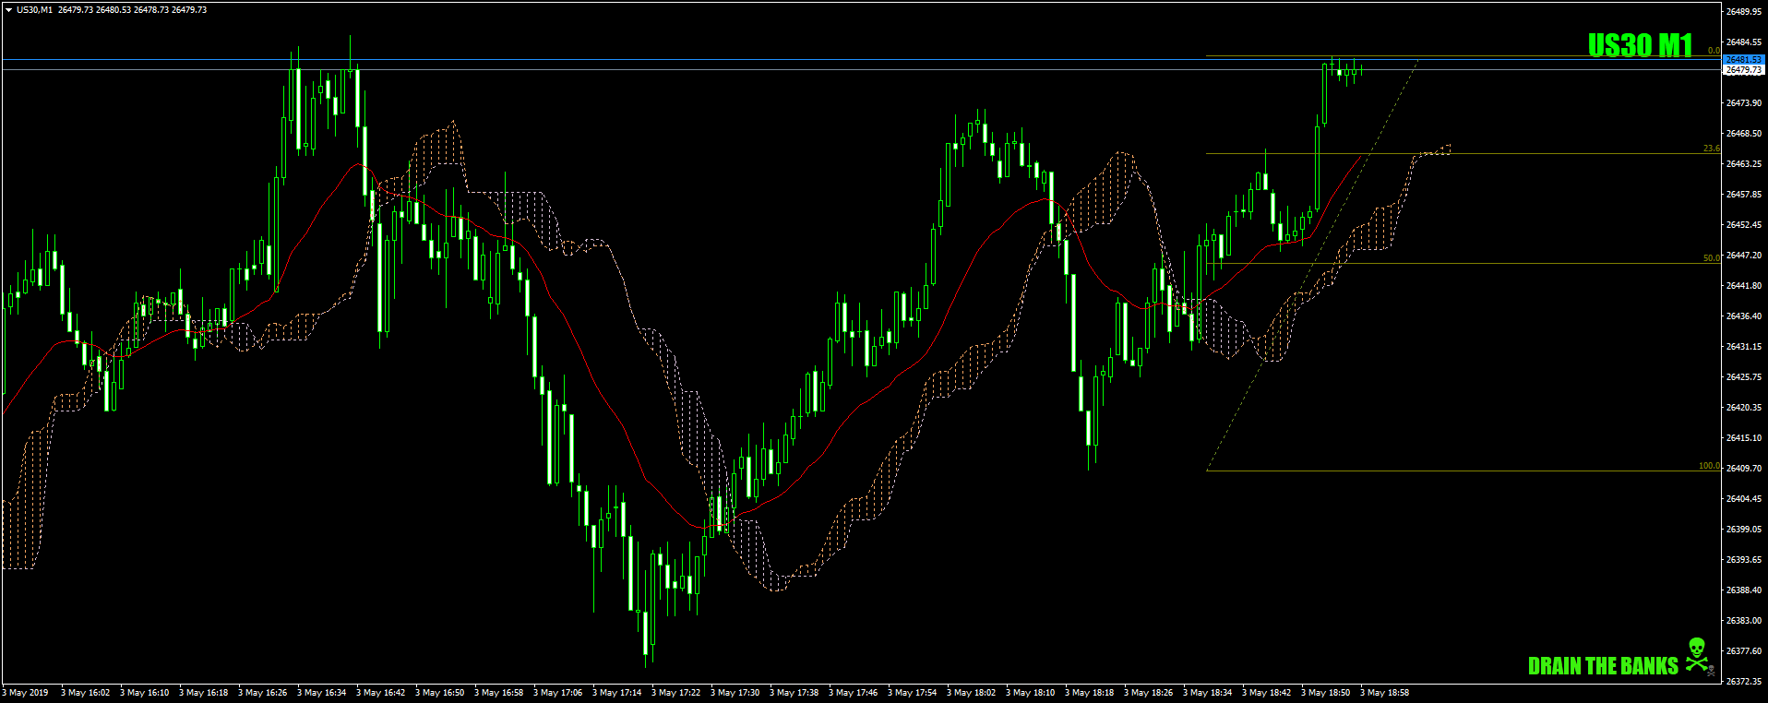Click the 26457.85 price scale value
1768x703 pixels.
coord(1744,195)
